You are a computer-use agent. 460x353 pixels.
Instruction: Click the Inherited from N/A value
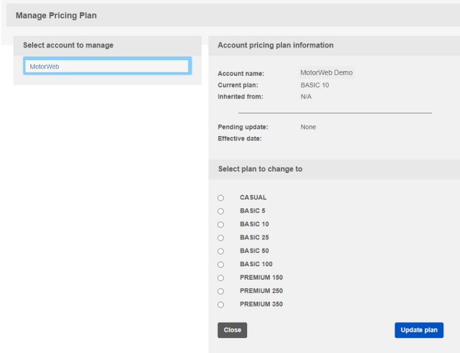point(306,97)
